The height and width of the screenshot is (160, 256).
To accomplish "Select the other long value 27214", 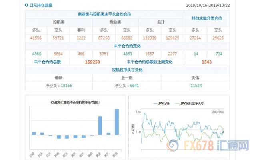I will (x=195, y=38).
